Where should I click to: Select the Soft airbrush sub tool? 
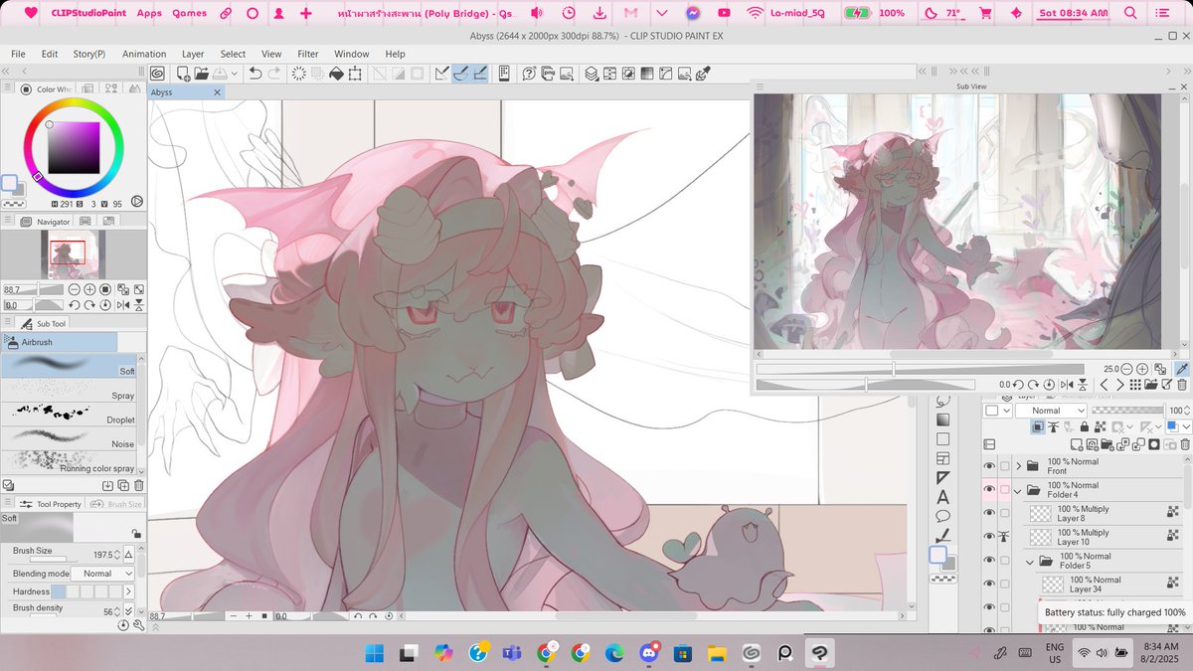coord(69,365)
